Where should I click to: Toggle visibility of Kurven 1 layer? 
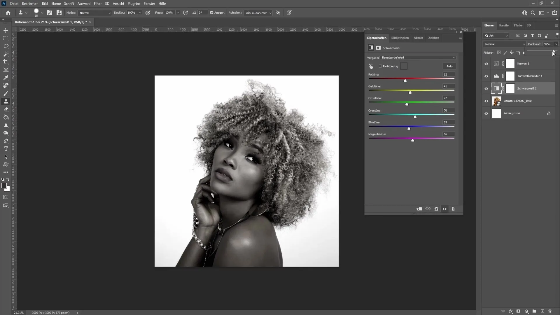click(x=486, y=63)
